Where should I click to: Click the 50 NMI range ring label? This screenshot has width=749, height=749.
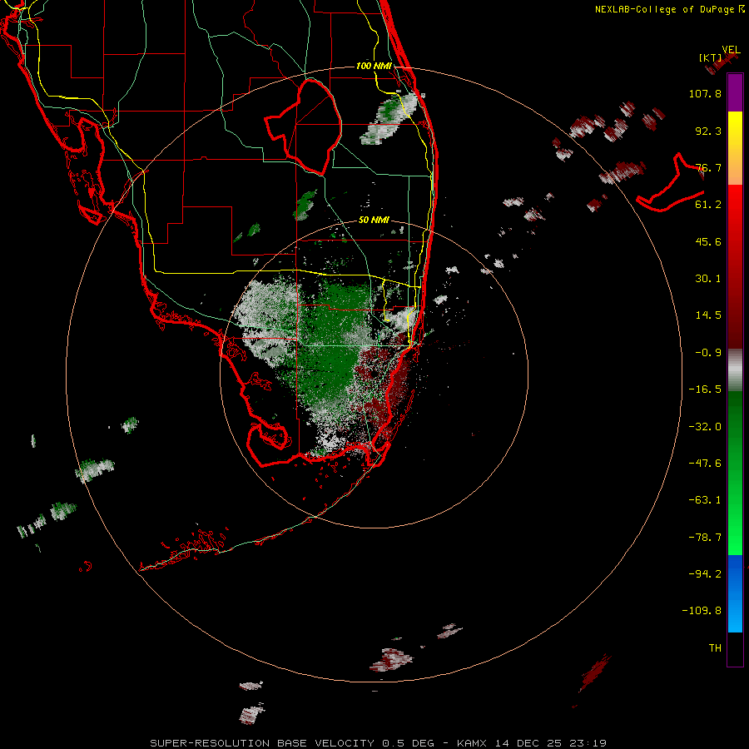[374, 221]
